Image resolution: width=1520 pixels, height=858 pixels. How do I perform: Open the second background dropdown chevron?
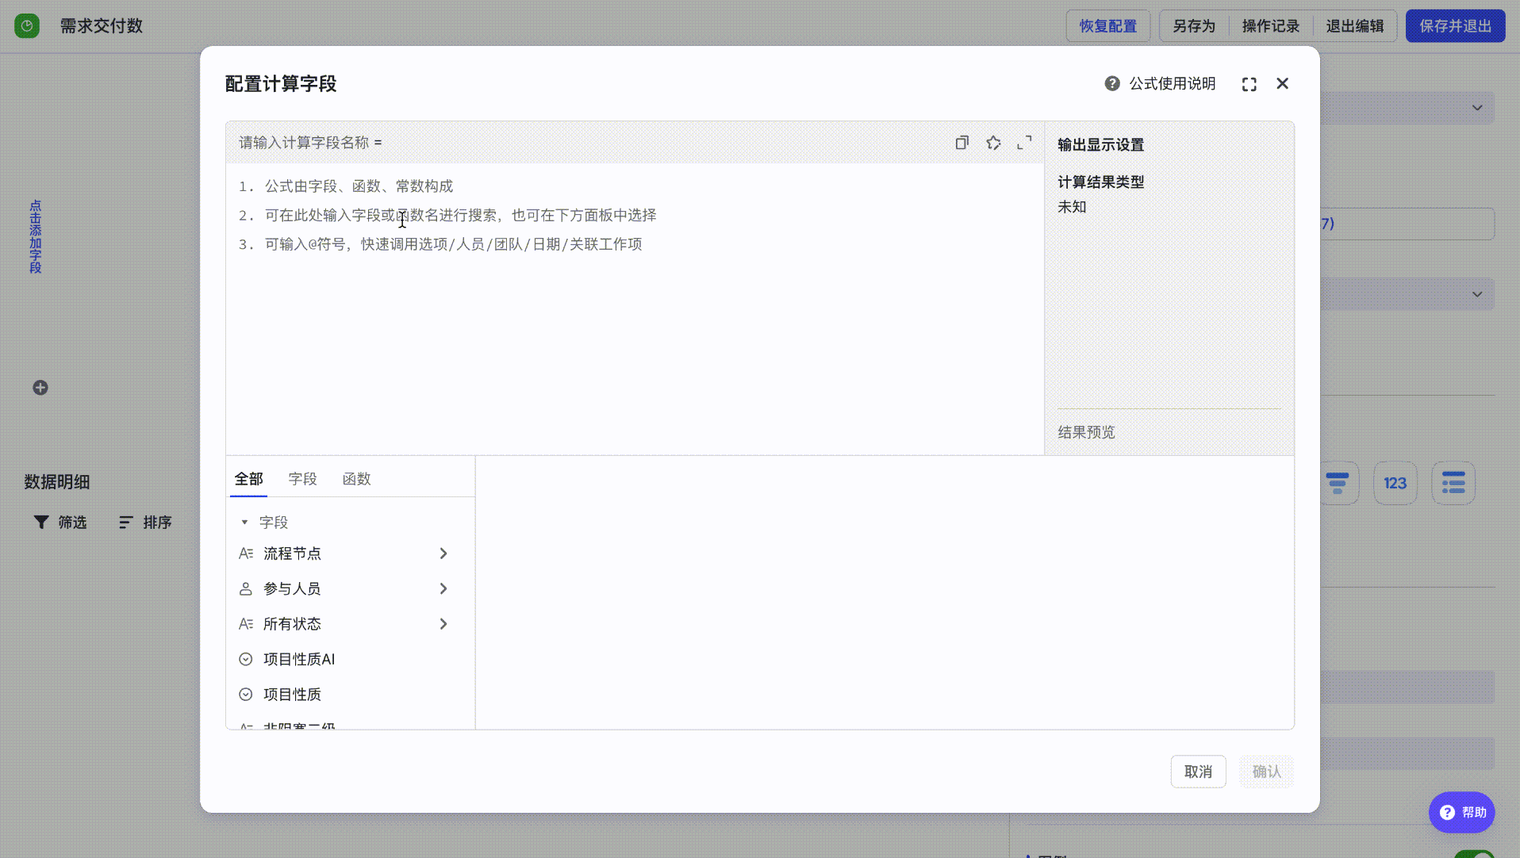point(1477,294)
